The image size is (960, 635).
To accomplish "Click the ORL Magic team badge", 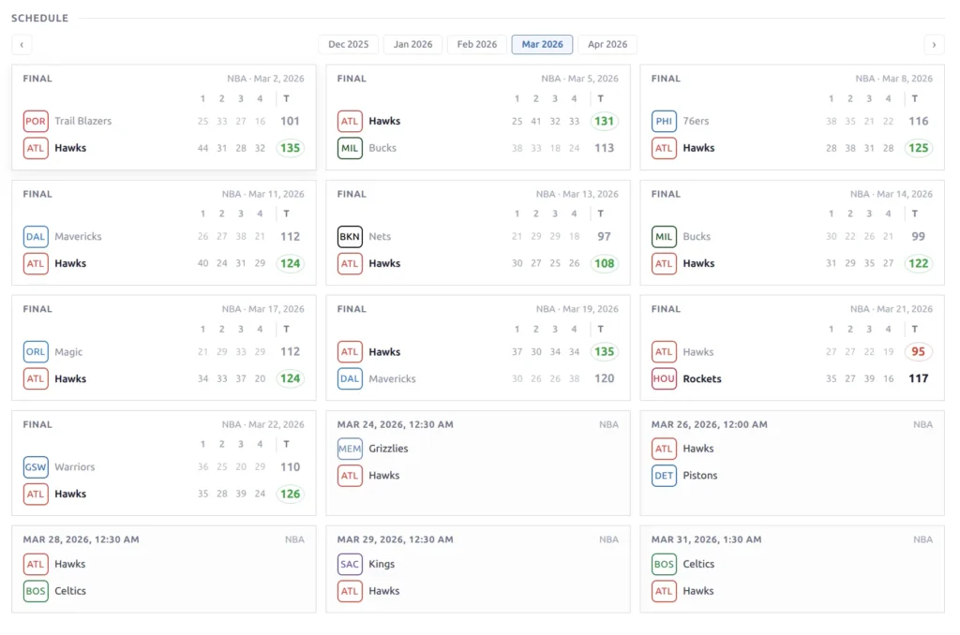I will (x=36, y=352).
